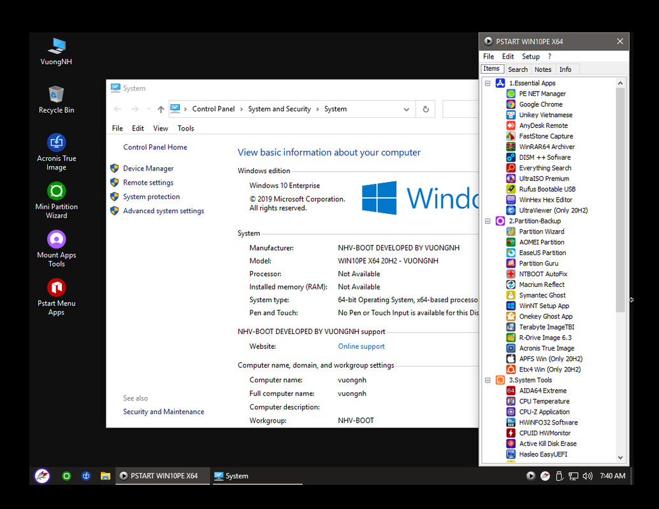Click PStart list scroll up arrow
Viewport: 659px width, 509px height.
(620, 83)
